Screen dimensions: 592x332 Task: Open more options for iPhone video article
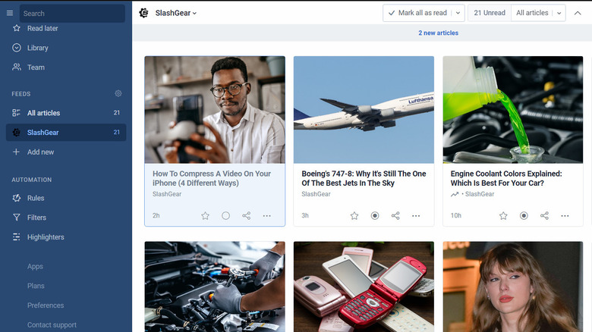[x=267, y=216]
